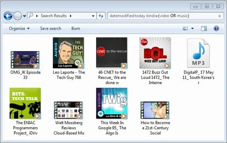The image size is (227, 143).
Task: Select the Leo Laporte Tech Guy thumbnail
Action: tap(68, 53)
